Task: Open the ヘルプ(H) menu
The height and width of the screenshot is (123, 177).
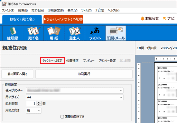Action: (x=114, y=11)
